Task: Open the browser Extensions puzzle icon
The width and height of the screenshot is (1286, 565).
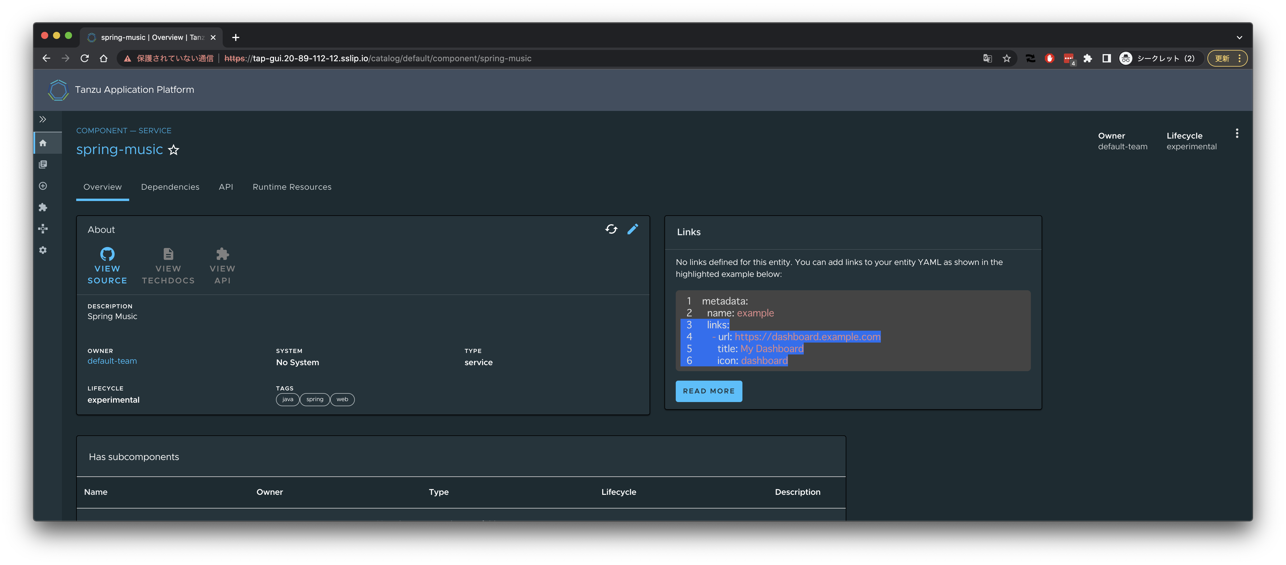Action: click(x=1087, y=58)
